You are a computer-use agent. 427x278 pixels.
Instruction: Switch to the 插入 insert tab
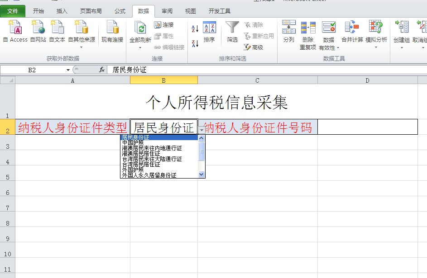[62, 11]
